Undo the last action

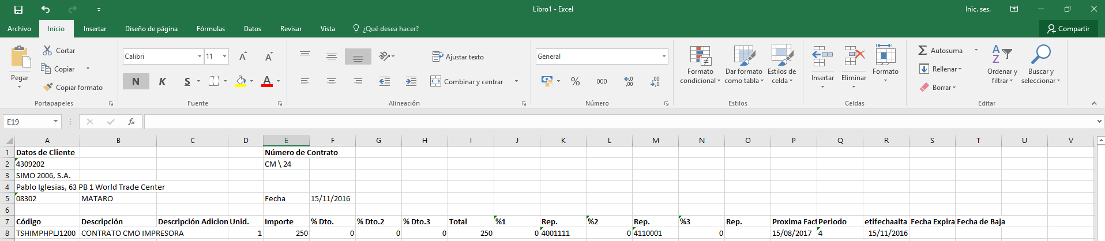46,9
